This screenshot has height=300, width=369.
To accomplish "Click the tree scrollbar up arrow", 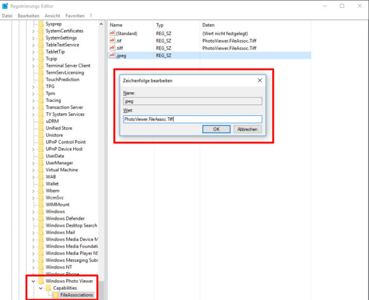I will click(x=101, y=24).
